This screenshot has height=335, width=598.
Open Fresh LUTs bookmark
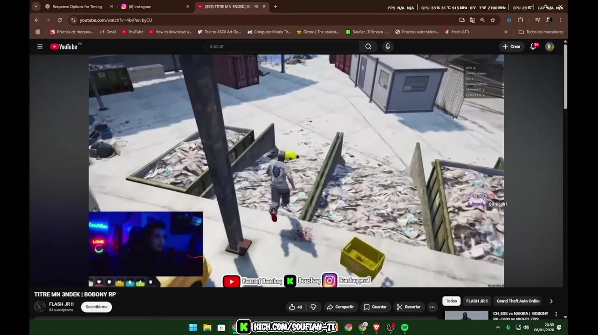pos(457,32)
